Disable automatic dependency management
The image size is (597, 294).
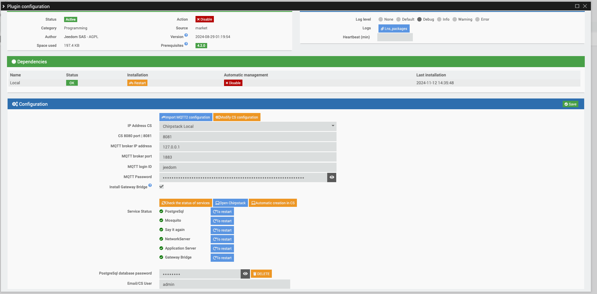(233, 83)
